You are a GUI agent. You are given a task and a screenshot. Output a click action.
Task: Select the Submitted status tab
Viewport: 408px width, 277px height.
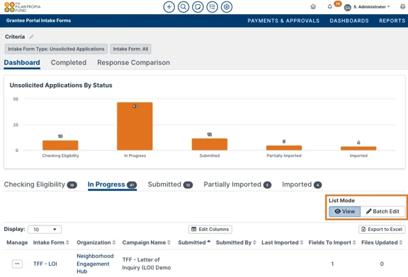pos(170,184)
